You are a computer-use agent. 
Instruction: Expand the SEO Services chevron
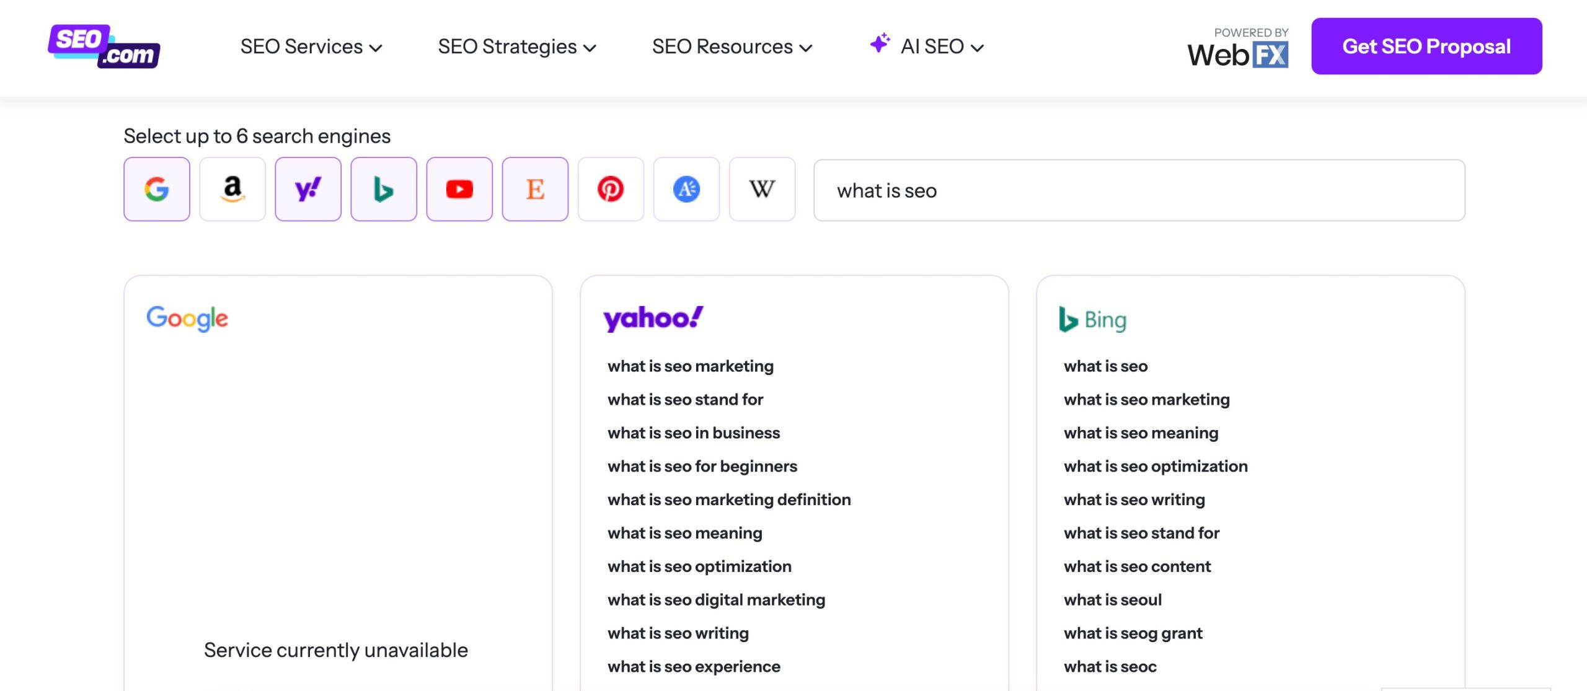[x=376, y=48]
